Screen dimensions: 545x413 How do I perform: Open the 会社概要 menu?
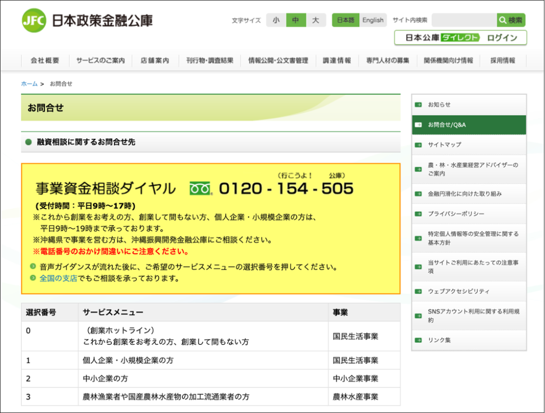(x=45, y=61)
